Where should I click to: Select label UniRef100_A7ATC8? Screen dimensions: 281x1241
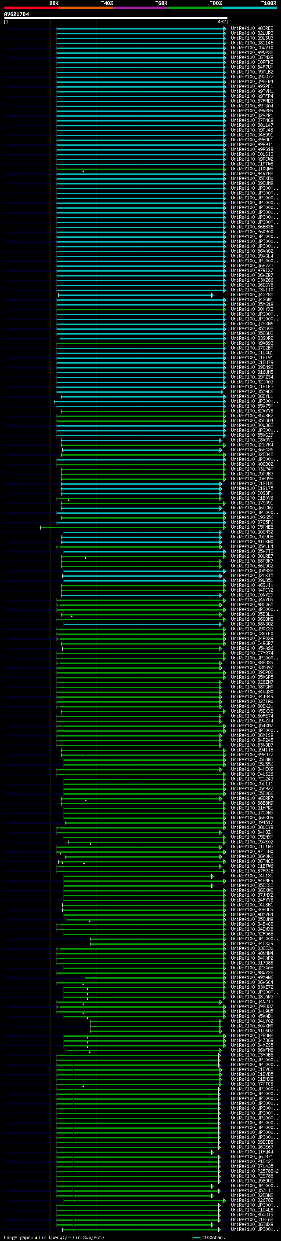tap(252, 1084)
